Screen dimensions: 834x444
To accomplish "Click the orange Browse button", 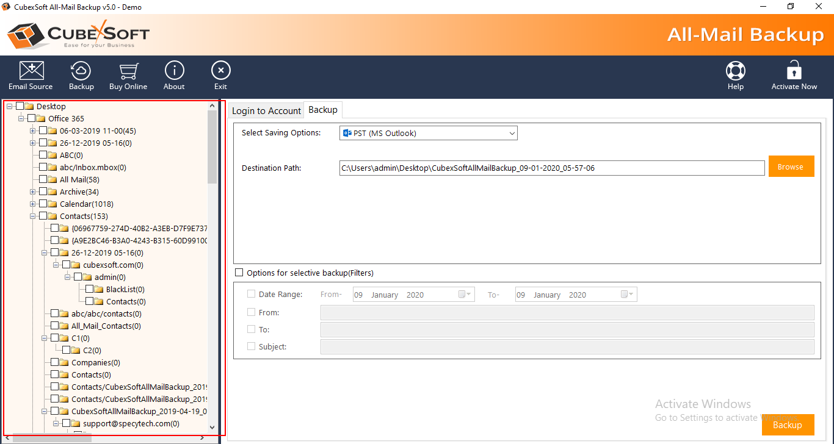I will pos(791,167).
